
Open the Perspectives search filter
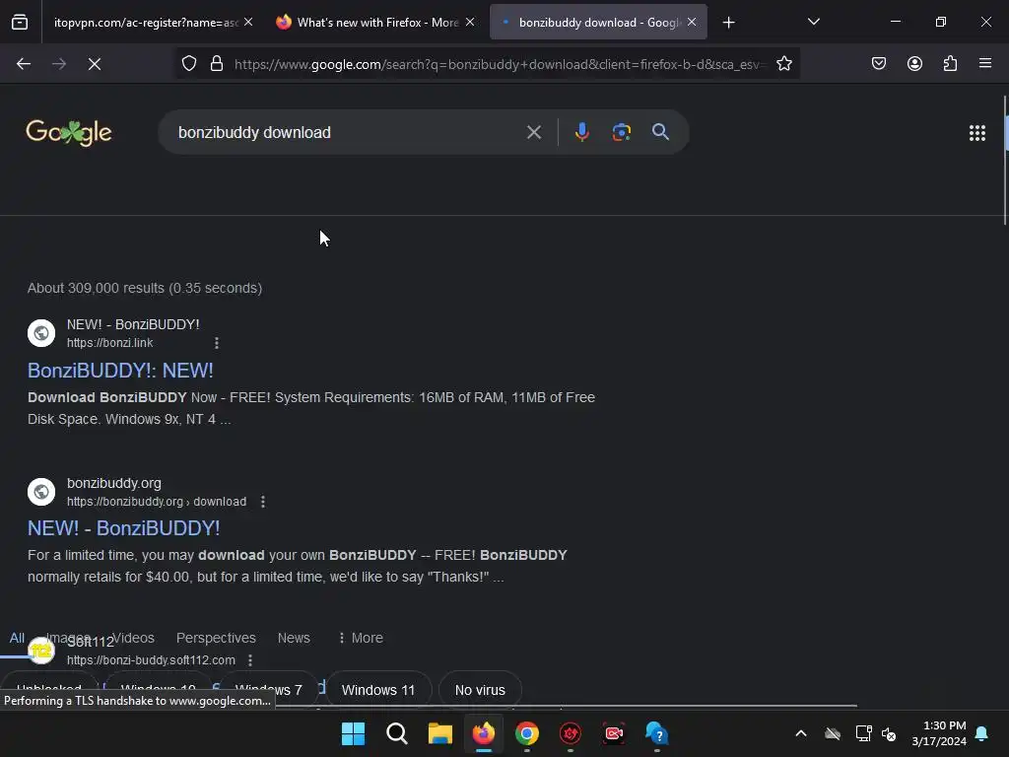tap(216, 638)
